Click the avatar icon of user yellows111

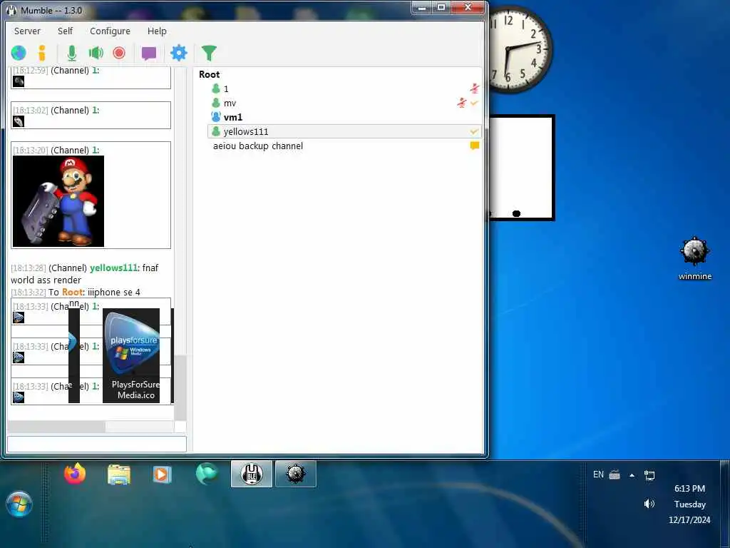(215, 131)
